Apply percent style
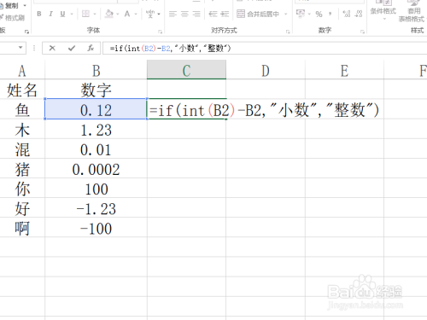Screen dimensions: 427x320 [x=319, y=14]
